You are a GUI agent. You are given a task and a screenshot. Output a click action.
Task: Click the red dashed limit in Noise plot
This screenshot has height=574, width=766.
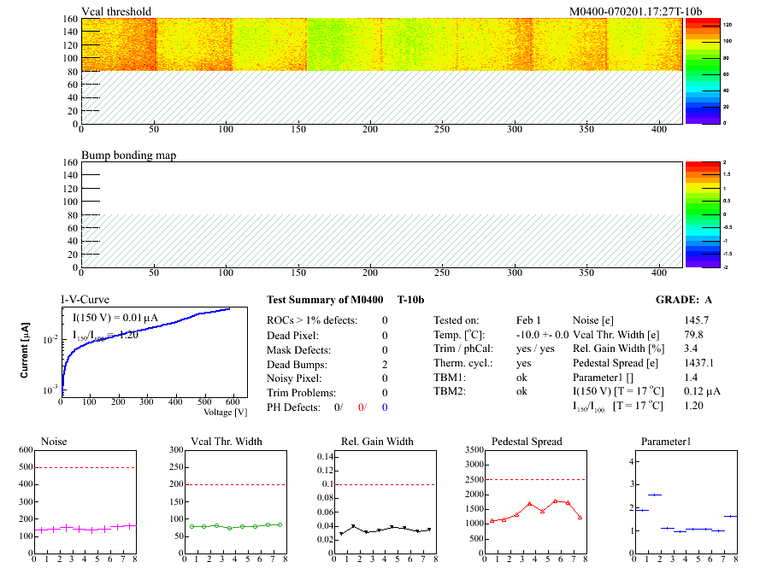coord(85,467)
